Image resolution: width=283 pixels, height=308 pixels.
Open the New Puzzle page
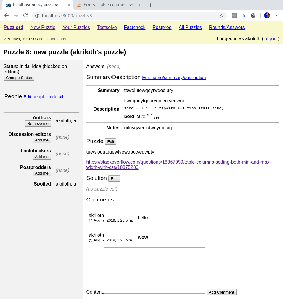tap(43, 27)
